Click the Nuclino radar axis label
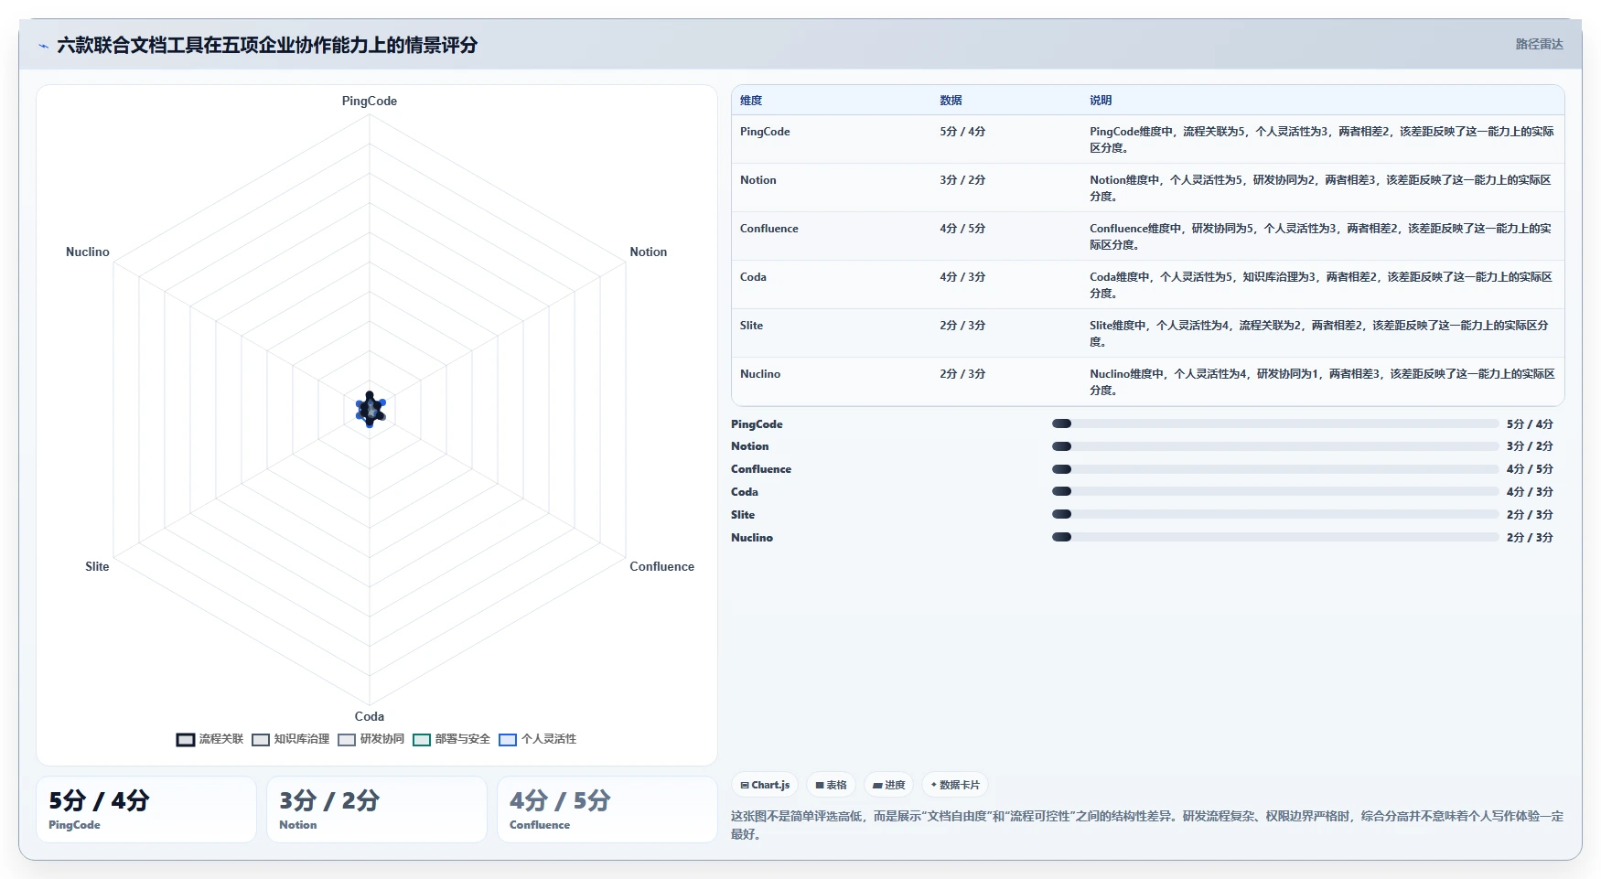The width and height of the screenshot is (1601, 879). 88,252
